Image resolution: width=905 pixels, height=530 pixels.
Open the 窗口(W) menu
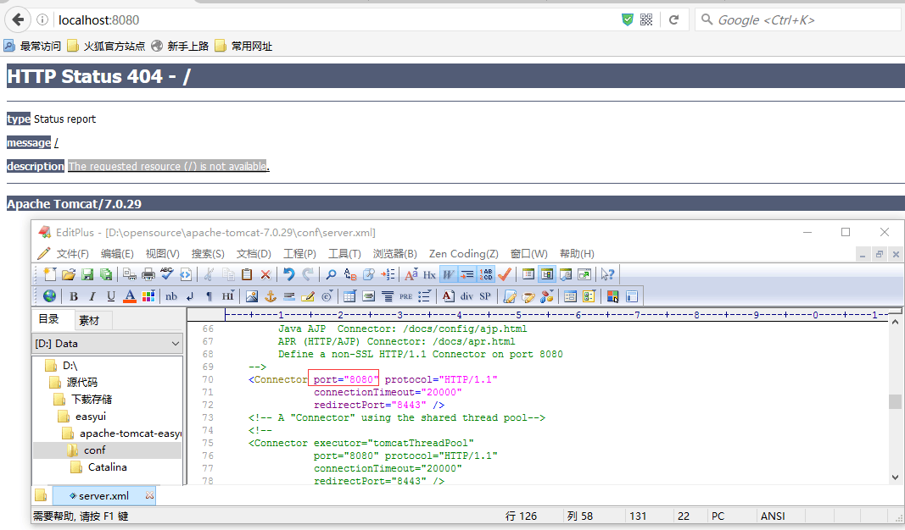[528, 253]
